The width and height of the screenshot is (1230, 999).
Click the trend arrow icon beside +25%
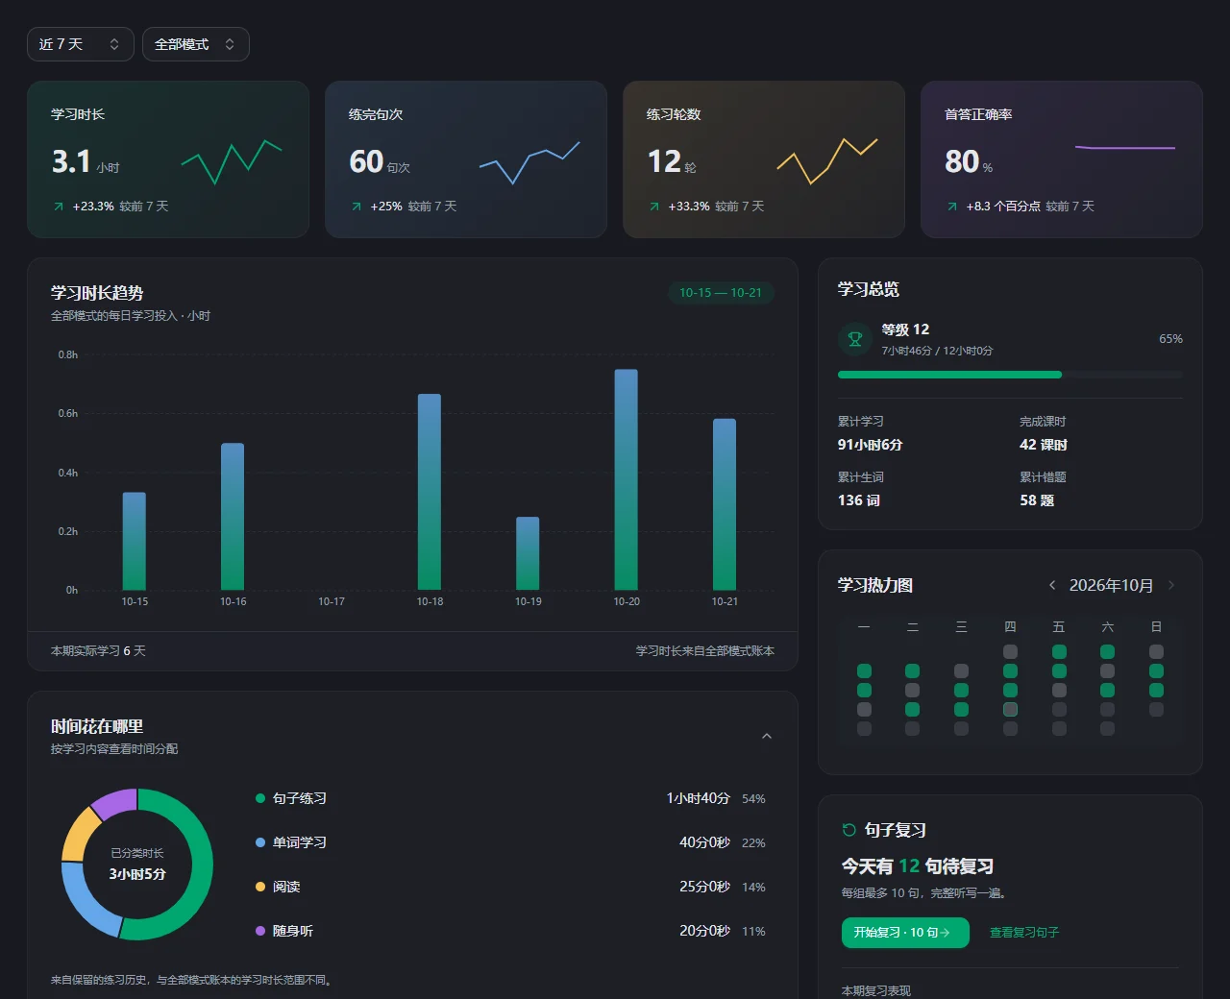357,207
